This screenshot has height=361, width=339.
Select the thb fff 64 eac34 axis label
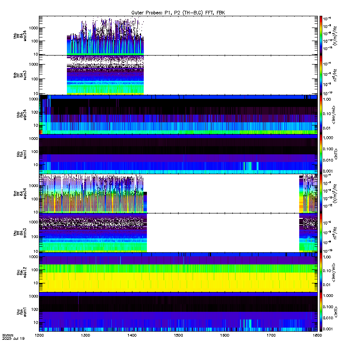[x=20, y=36]
